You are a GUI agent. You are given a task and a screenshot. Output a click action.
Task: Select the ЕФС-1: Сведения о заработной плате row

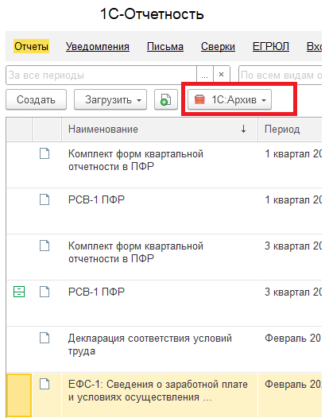pos(164,395)
